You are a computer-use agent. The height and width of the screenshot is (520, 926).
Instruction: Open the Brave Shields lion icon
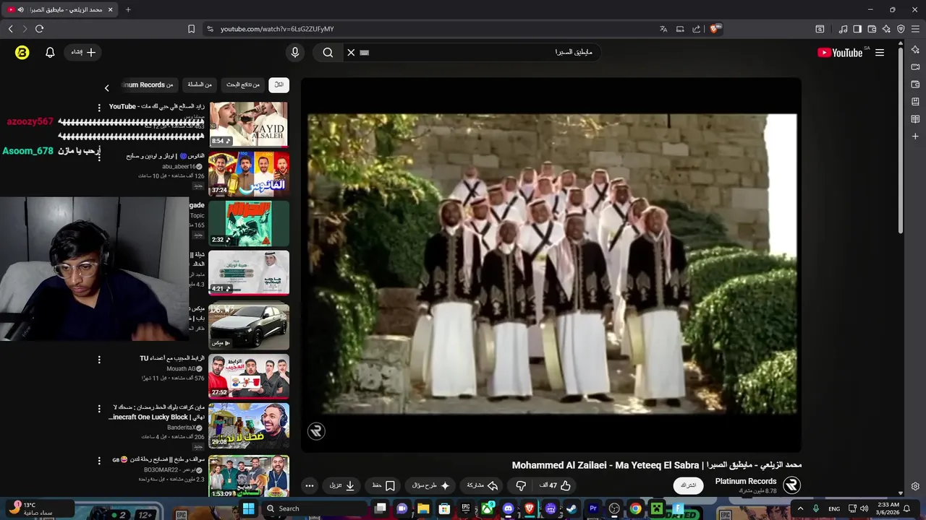pyautogui.click(x=715, y=29)
